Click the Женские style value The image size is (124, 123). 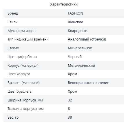click(75, 22)
